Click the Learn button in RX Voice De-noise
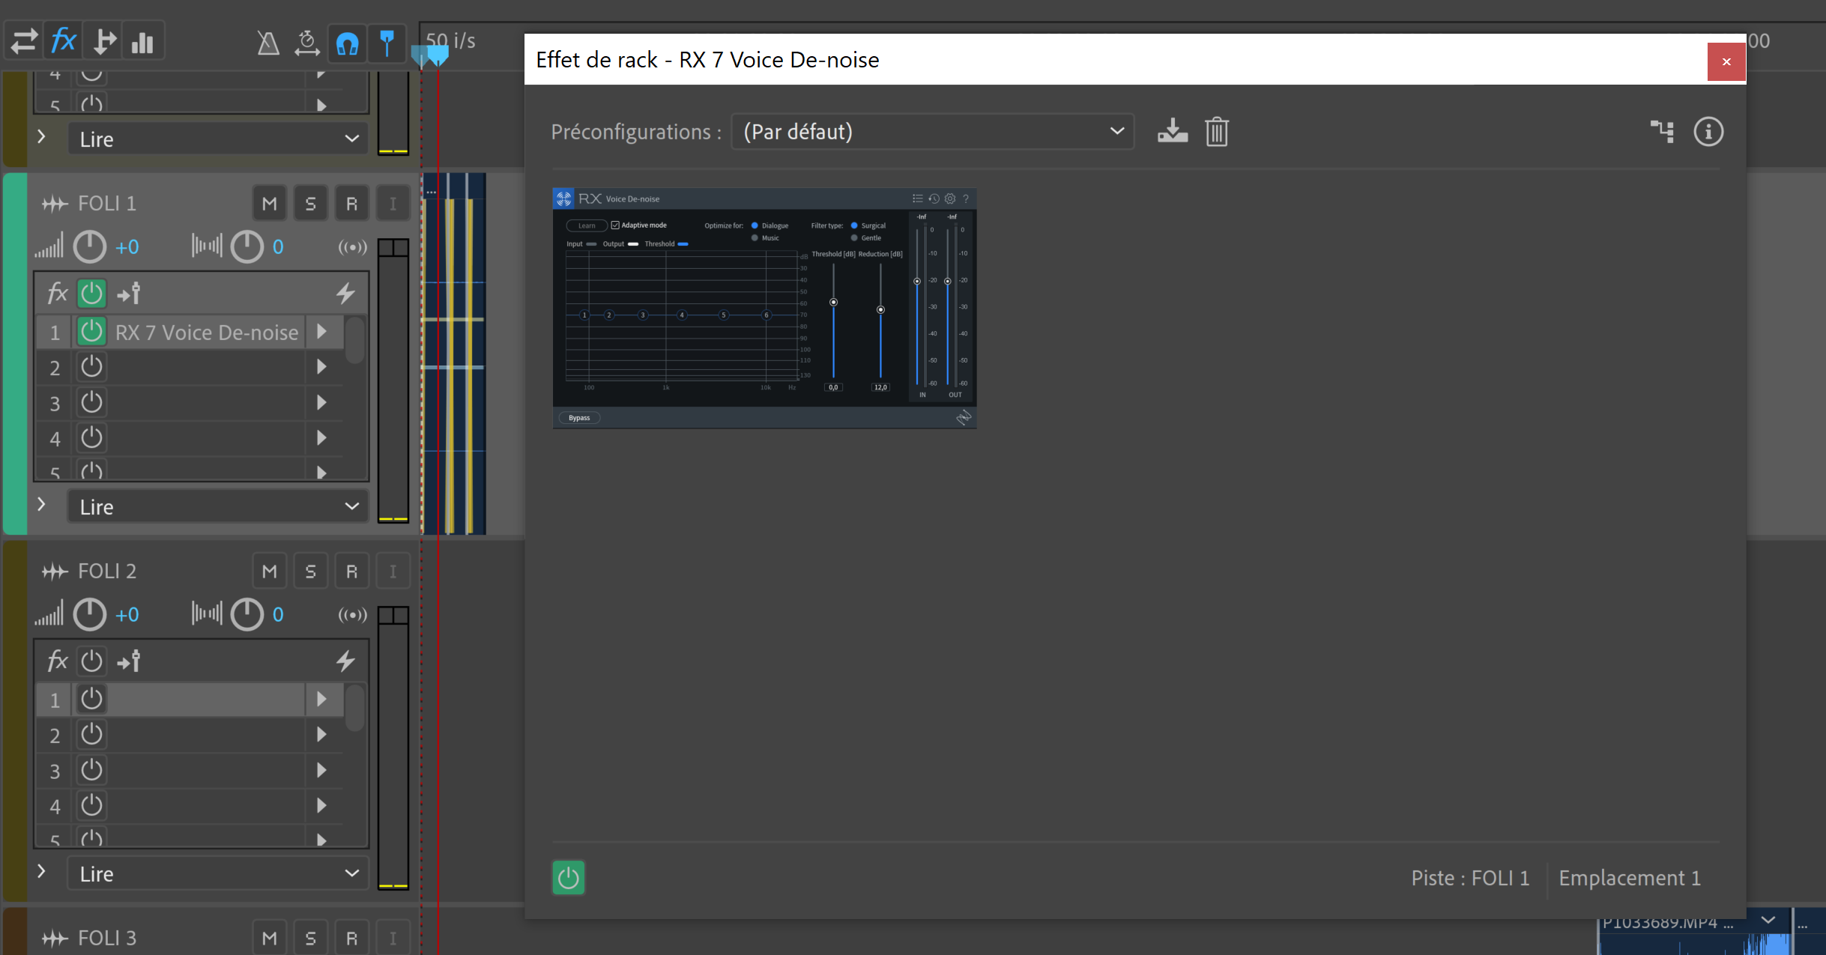This screenshot has width=1826, height=955. (x=587, y=225)
